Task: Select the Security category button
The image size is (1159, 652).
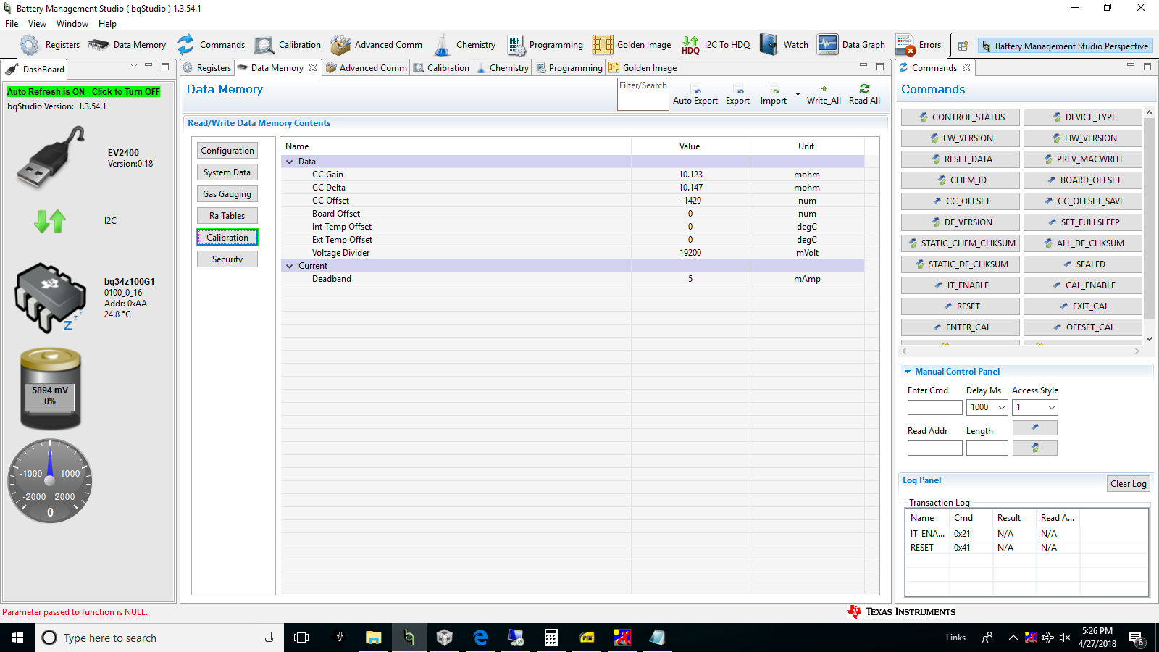Action: pyautogui.click(x=227, y=259)
